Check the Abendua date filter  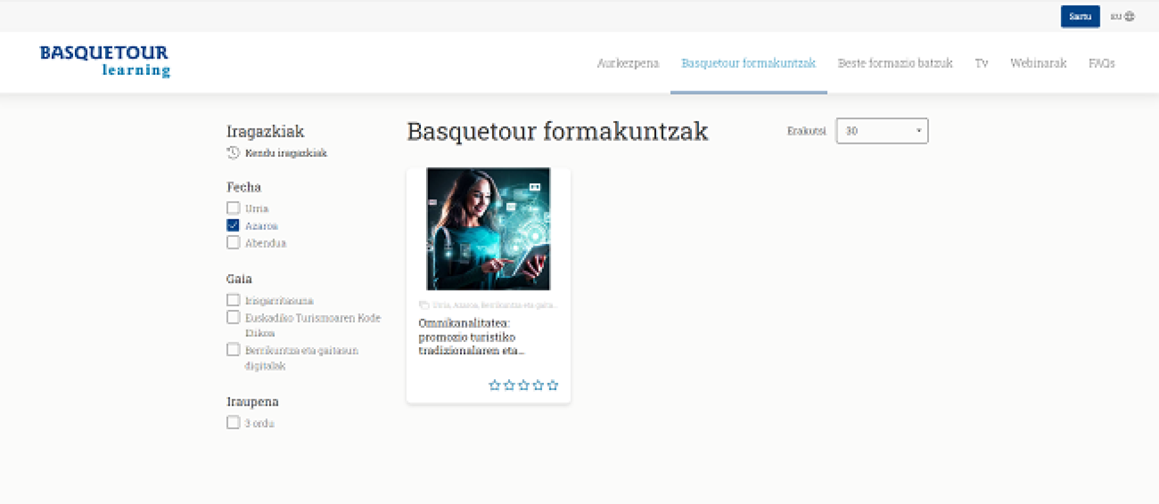tap(233, 243)
